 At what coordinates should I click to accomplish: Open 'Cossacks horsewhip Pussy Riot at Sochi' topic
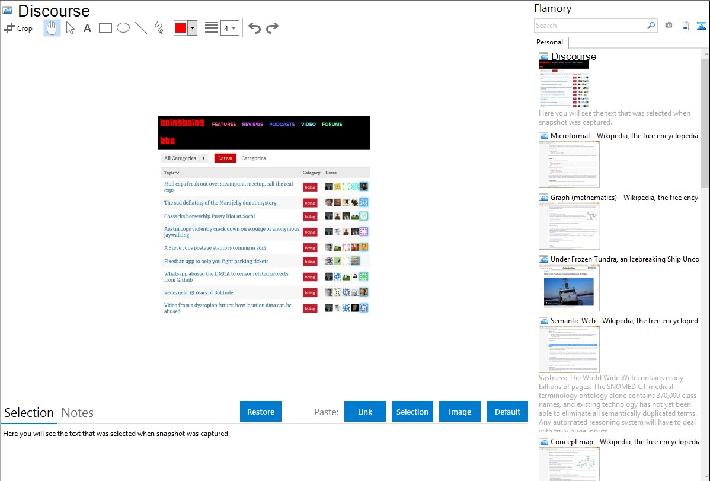[x=209, y=216]
